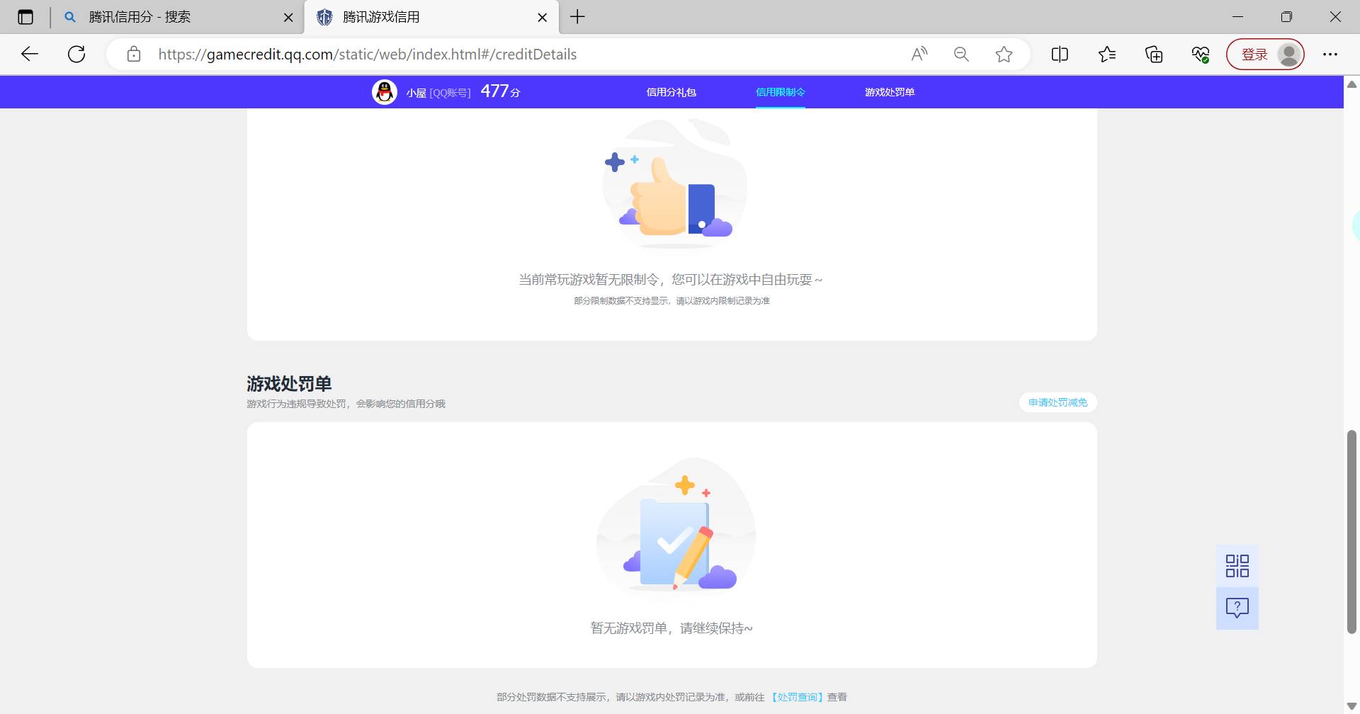Open the question-mark feedback floating icon

click(1237, 607)
